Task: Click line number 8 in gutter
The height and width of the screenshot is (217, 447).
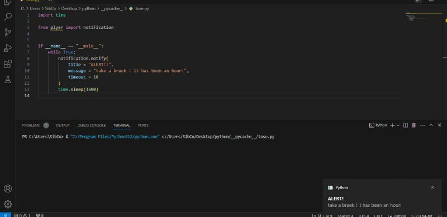Action: (28, 59)
